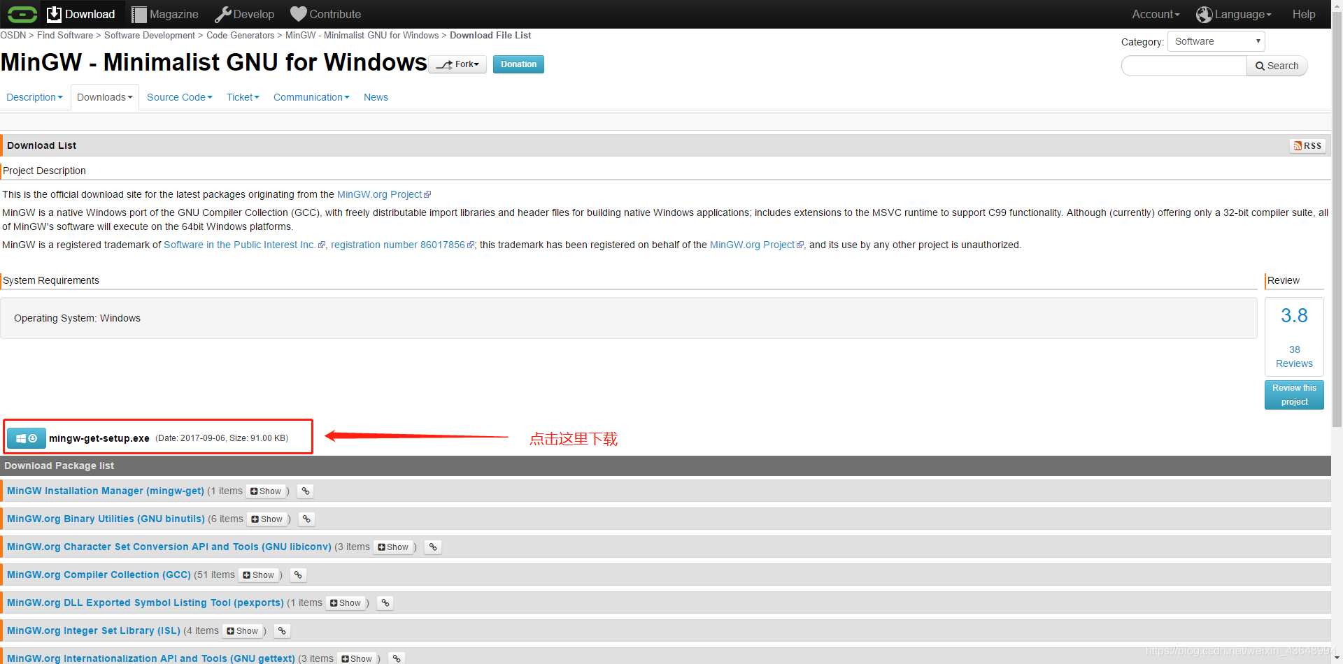
Task: Click mingw-get-setup.exe file name
Action: [x=99, y=438]
